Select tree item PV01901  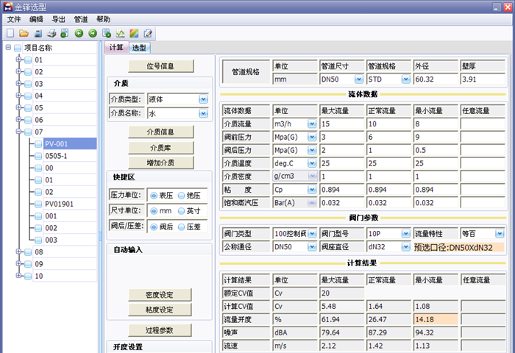coord(59,204)
